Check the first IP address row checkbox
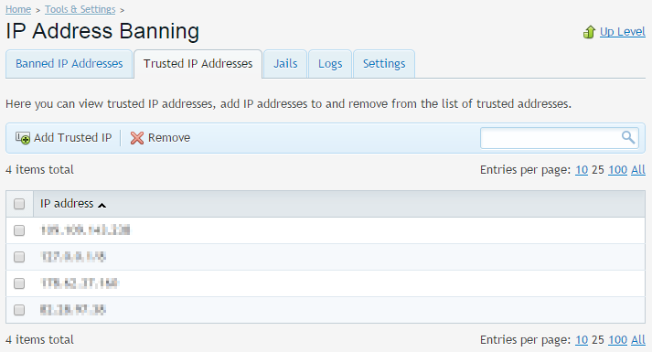Image resolution: width=652 pixels, height=352 pixels. click(19, 230)
